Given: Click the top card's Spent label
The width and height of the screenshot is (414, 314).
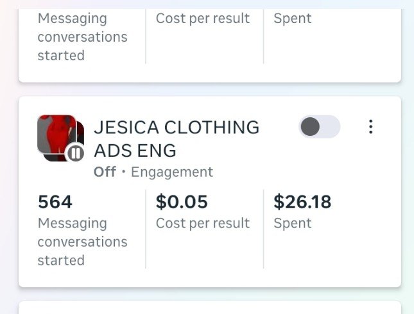Looking at the screenshot, I should [293, 19].
